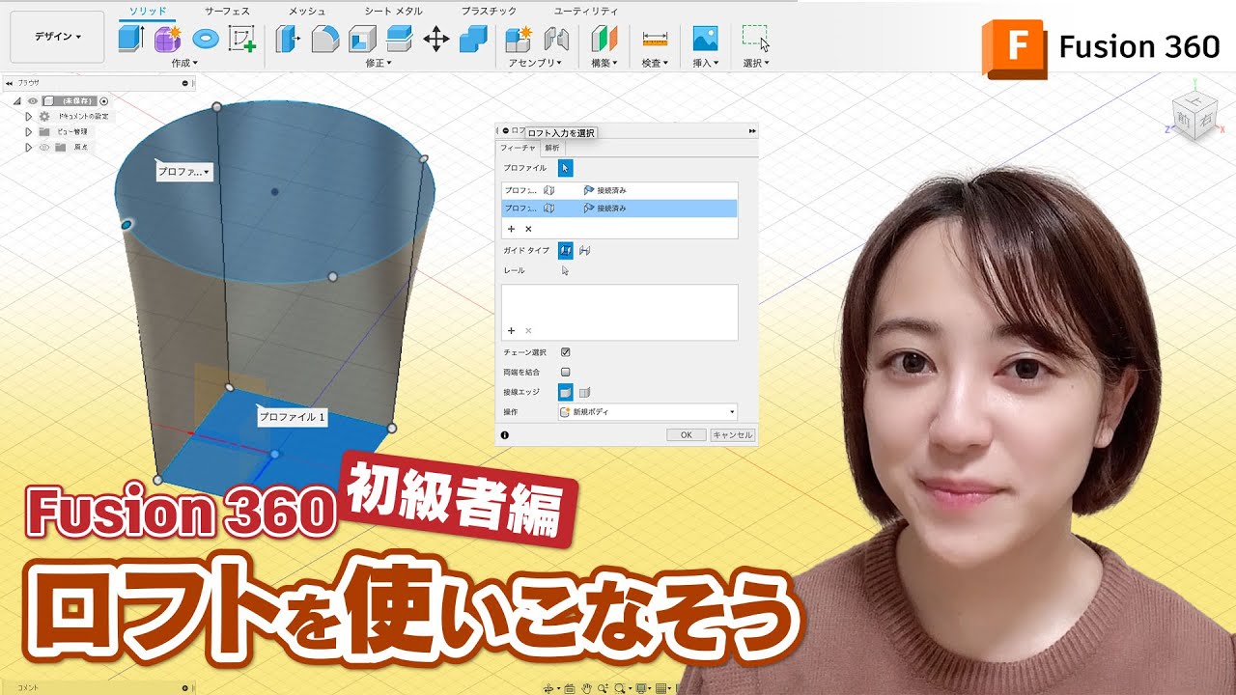Switch to the シート メタル tab
The width and height of the screenshot is (1236, 695).
click(393, 11)
